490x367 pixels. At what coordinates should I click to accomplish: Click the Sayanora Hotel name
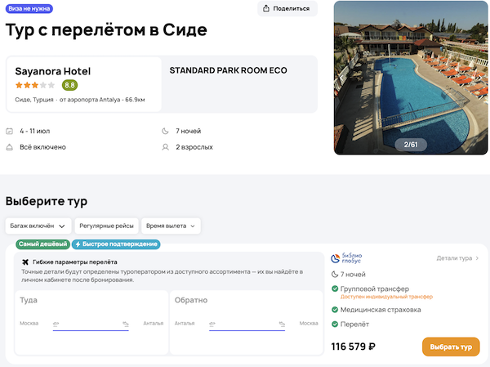(x=52, y=71)
